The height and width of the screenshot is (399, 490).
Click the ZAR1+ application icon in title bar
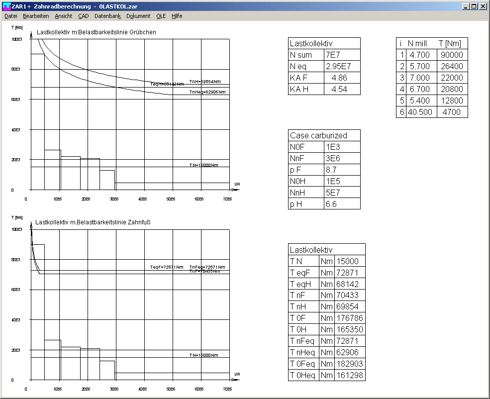click(x=6, y=6)
